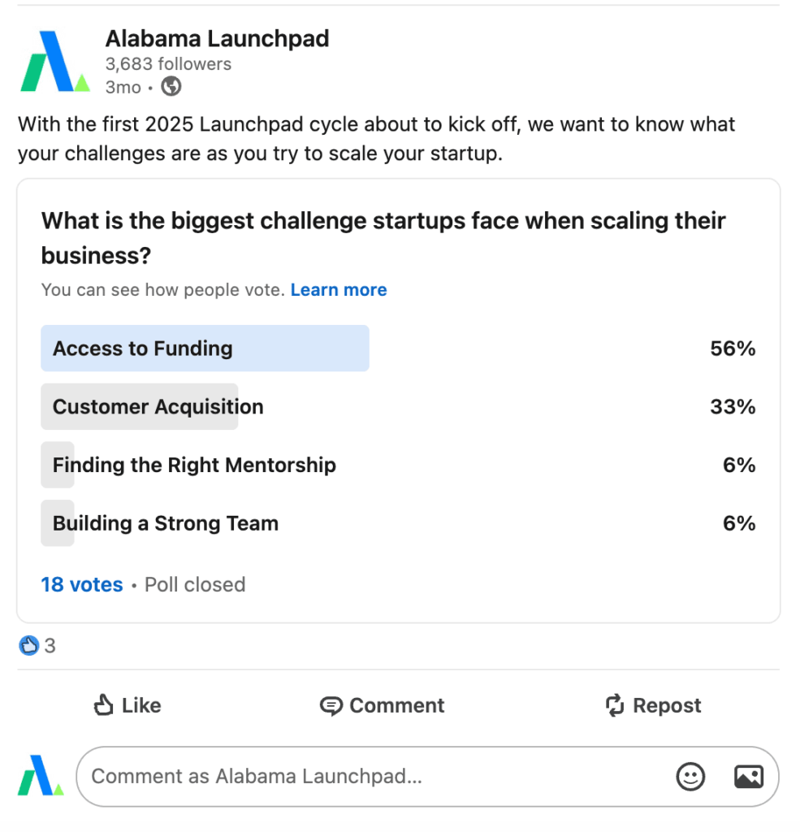This screenshot has height=832, width=800.
Task: Click the Alabama Launchpad logo avatar
Action: pos(54,62)
